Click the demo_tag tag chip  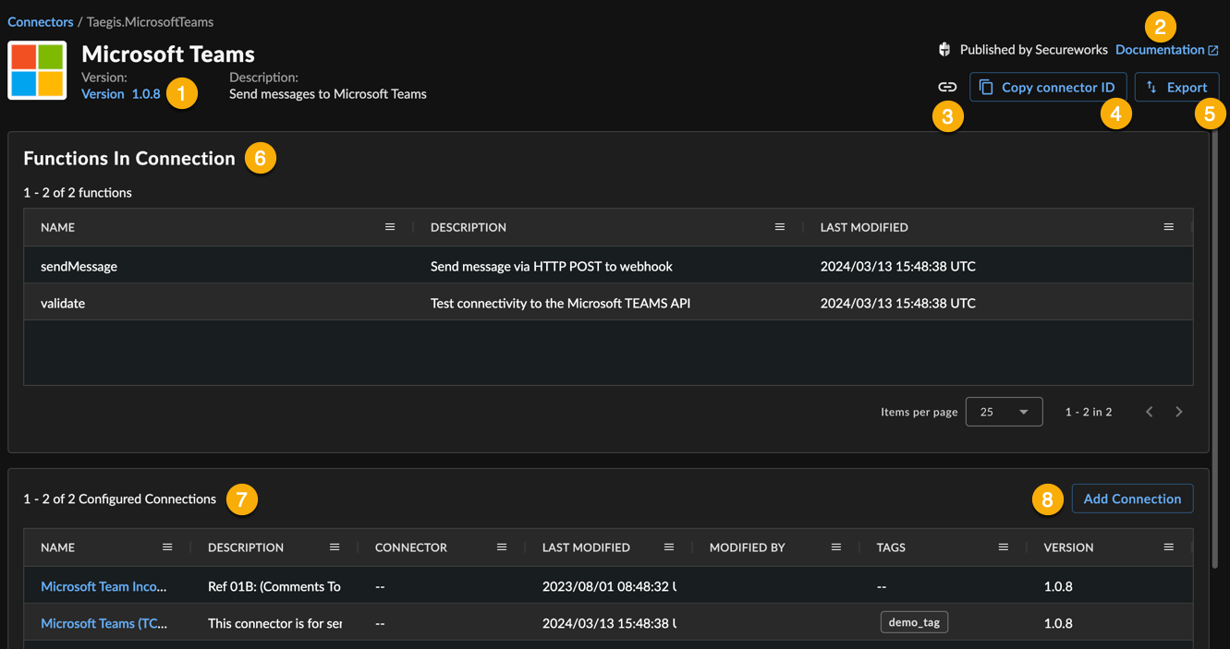click(x=914, y=622)
